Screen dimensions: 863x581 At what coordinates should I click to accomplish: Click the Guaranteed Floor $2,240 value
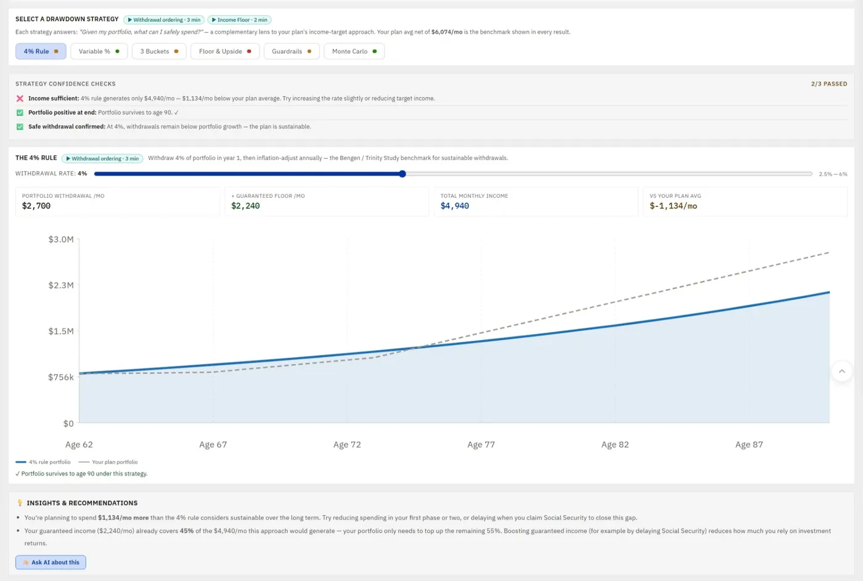click(x=245, y=206)
